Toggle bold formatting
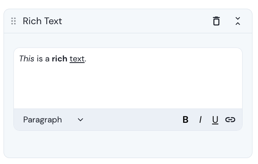This screenshot has height=164, width=258. 185,120
